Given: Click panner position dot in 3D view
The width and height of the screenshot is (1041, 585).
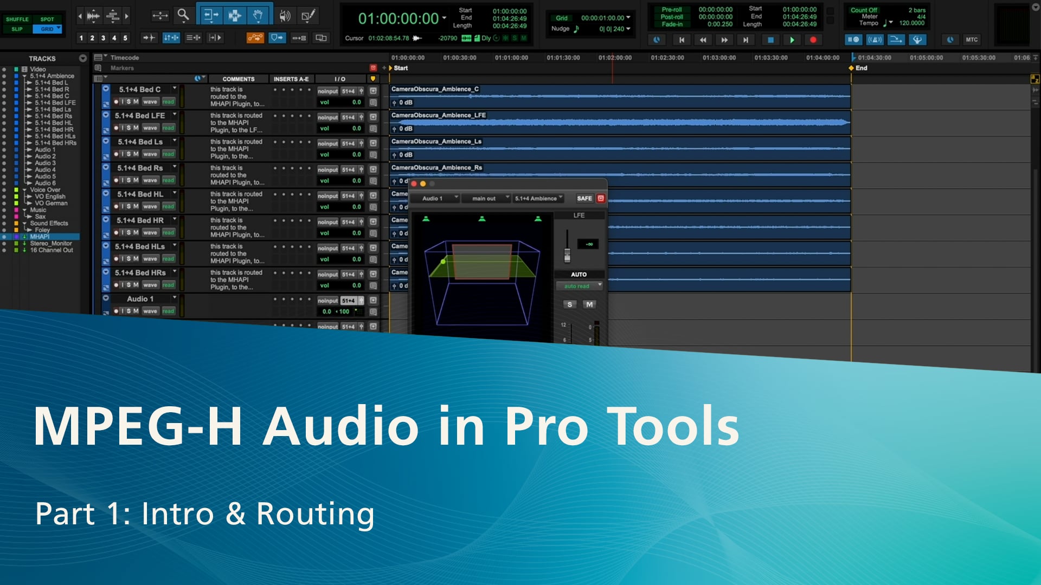Looking at the screenshot, I should 443,262.
